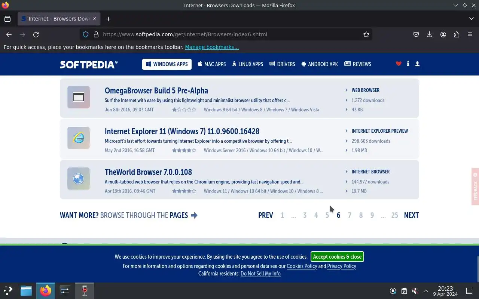The height and width of the screenshot is (299, 479).
Task: Click the INTERNET EXPLORER PREVIEW category label
Action: 379,131
